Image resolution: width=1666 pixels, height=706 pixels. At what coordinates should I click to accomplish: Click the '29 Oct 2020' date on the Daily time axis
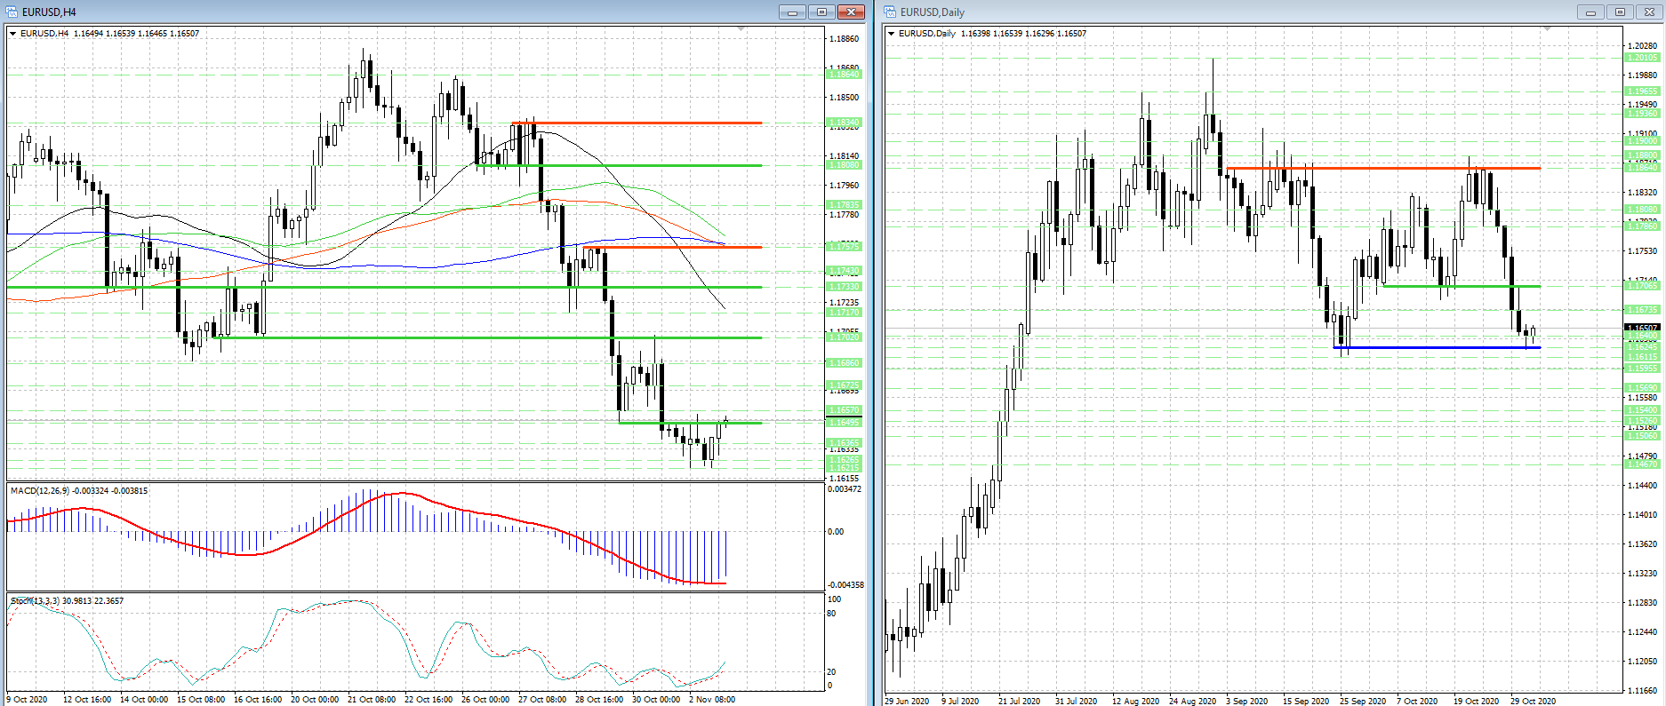[1533, 701]
